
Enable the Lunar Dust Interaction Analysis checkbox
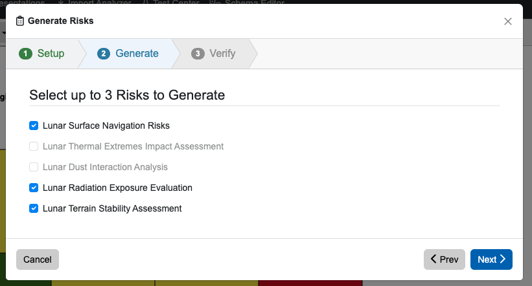point(34,167)
